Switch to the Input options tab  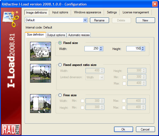tap(60, 12)
